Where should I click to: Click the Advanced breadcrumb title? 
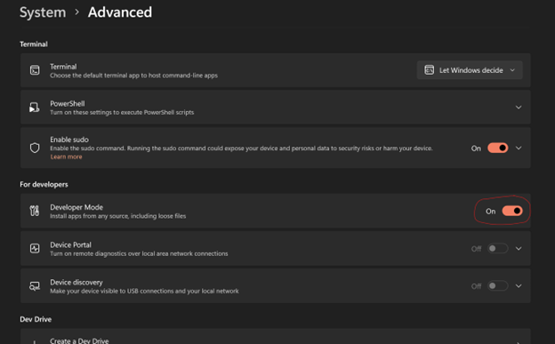pyautogui.click(x=120, y=12)
